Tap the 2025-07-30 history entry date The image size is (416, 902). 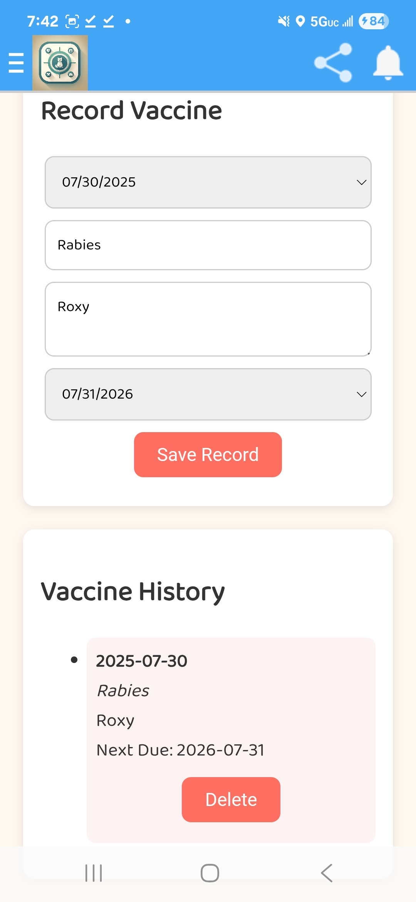[142, 661]
